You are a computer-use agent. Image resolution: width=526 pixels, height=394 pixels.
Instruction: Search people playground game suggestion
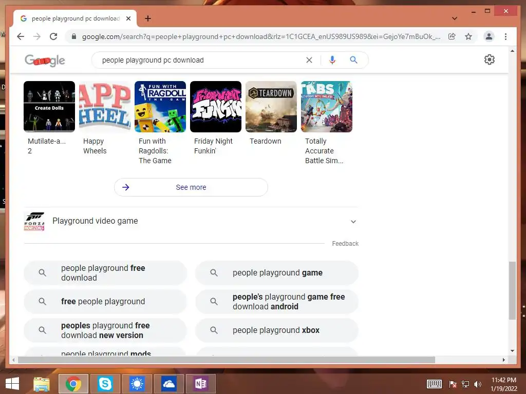277,273
